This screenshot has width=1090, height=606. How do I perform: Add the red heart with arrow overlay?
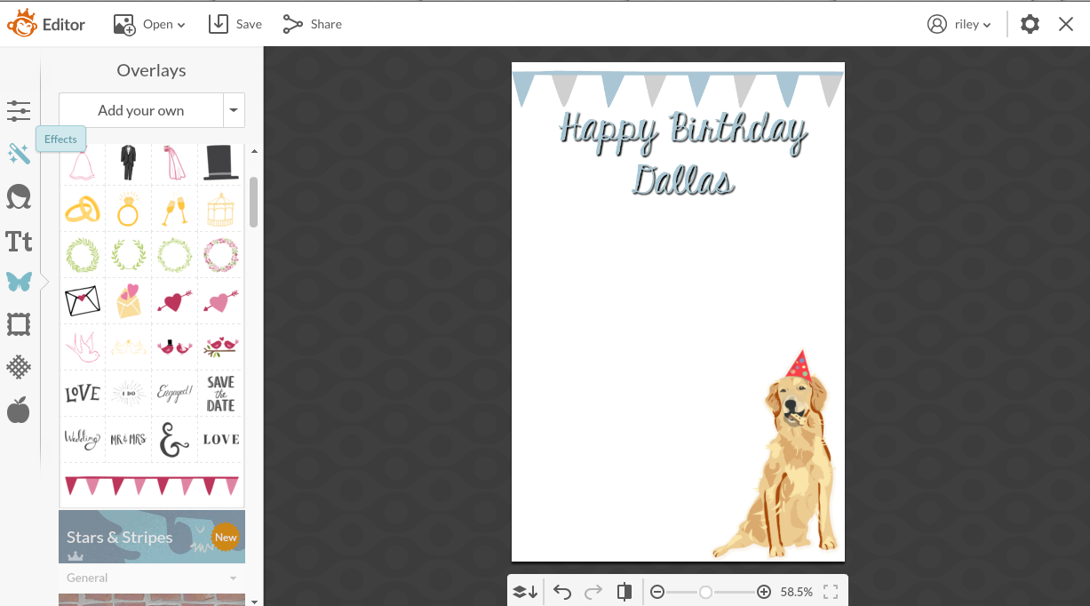pos(174,301)
